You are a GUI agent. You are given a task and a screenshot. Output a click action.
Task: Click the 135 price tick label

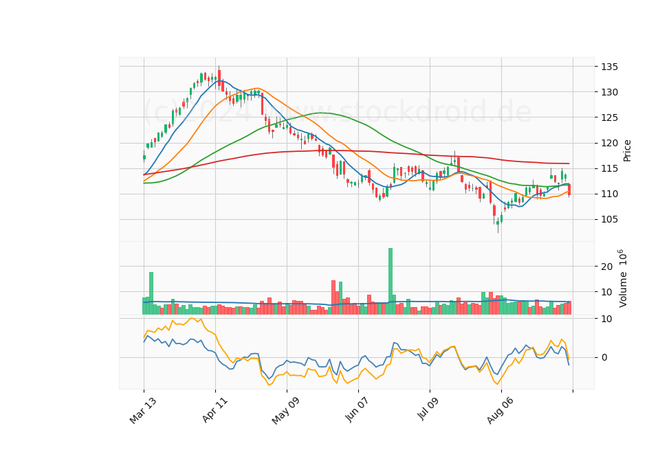coord(610,67)
